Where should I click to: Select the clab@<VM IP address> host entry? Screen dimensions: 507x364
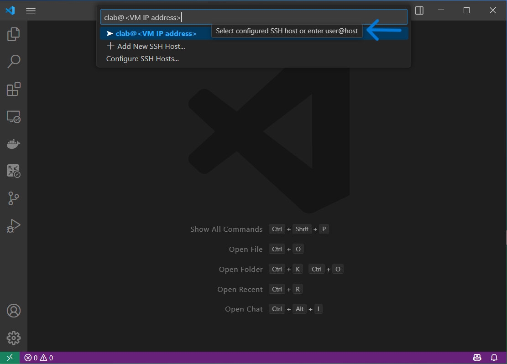pyautogui.click(x=156, y=33)
